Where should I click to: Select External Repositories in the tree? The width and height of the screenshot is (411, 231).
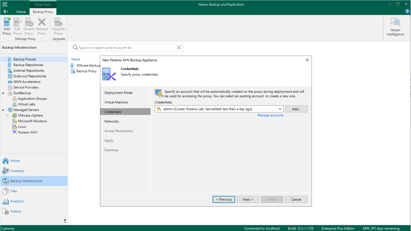click(29, 71)
